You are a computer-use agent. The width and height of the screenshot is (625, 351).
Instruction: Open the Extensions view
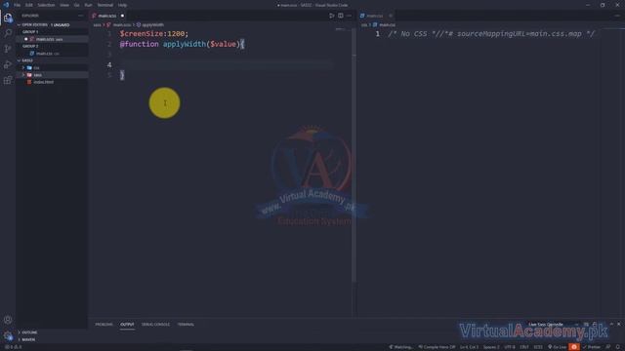point(8,80)
